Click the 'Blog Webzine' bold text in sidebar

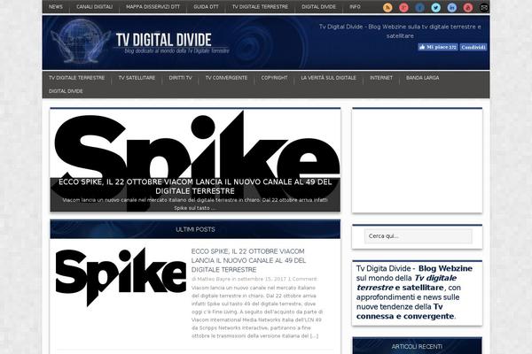point(445,268)
